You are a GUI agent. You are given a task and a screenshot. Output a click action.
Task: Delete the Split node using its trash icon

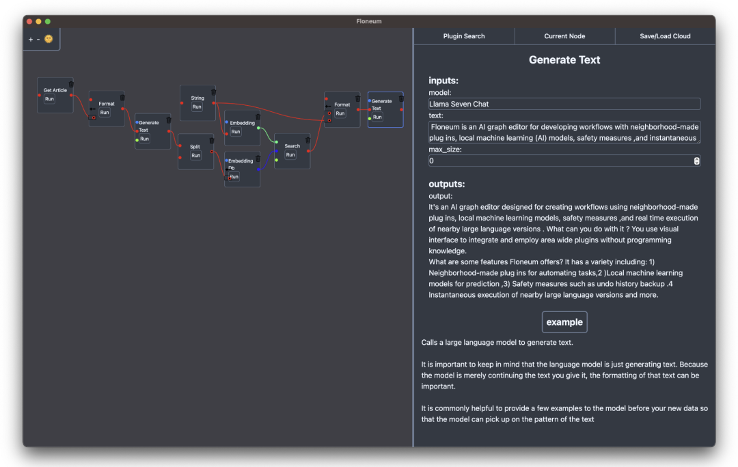pyautogui.click(x=212, y=140)
